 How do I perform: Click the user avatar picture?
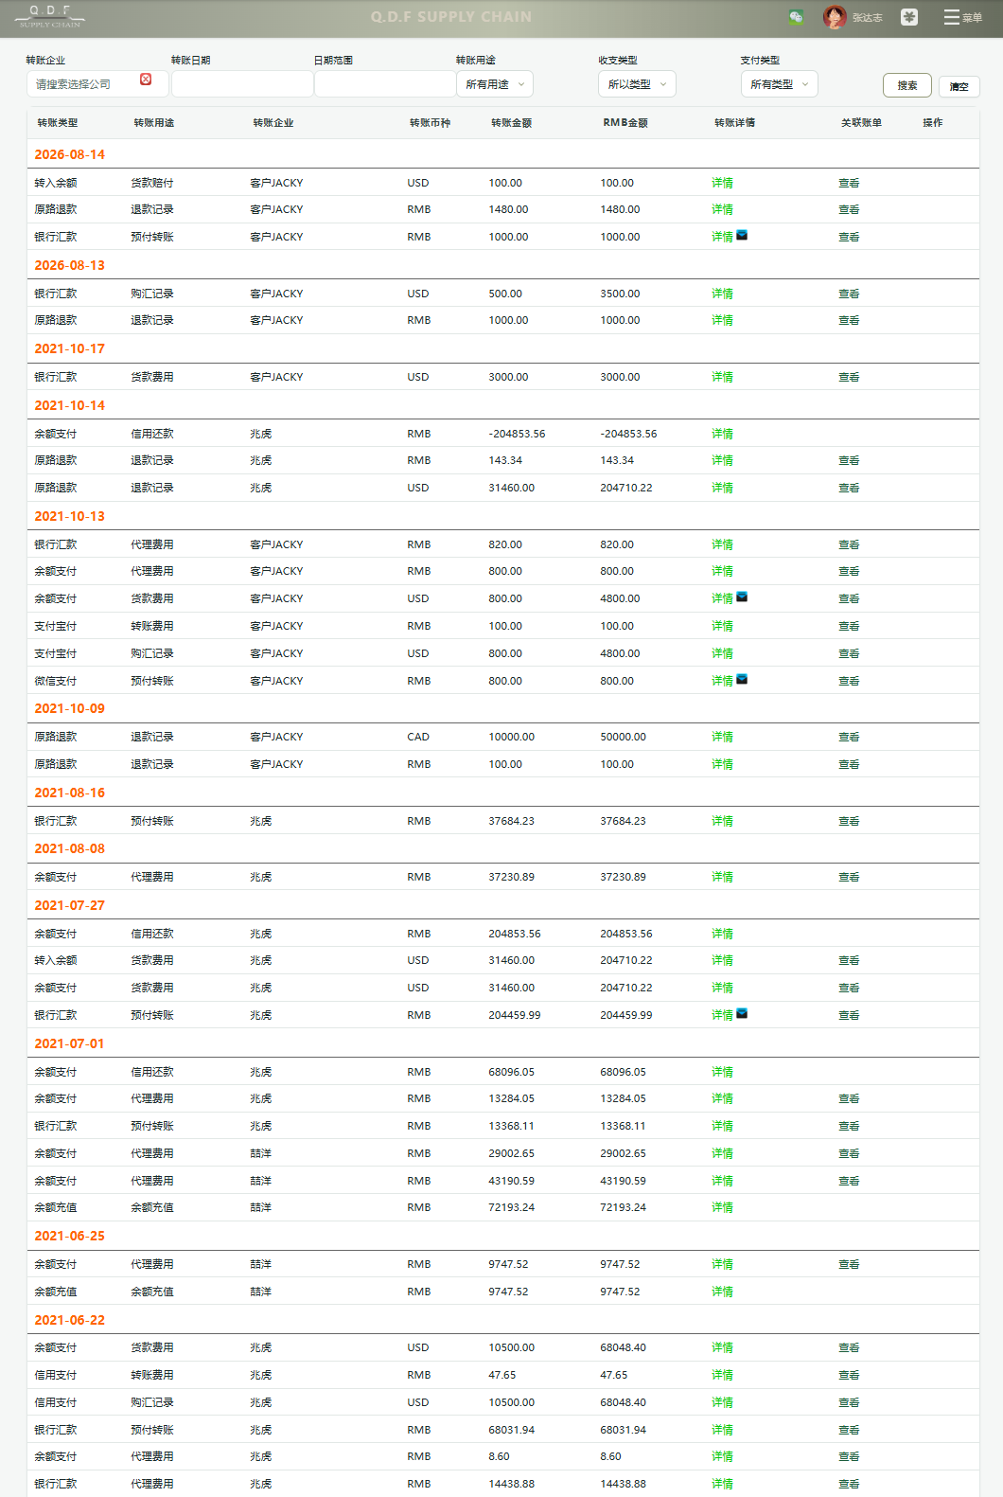point(835,17)
